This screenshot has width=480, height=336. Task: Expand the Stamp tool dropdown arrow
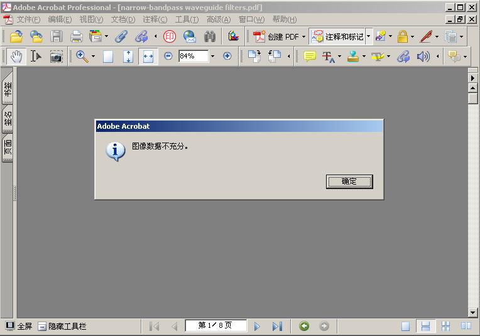364,57
